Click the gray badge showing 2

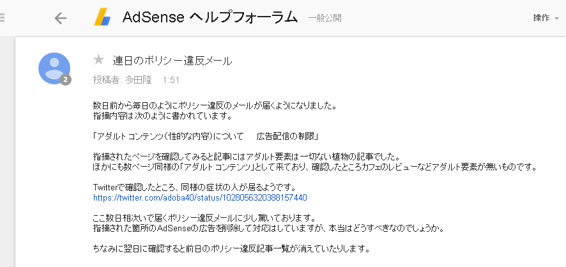[65, 80]
